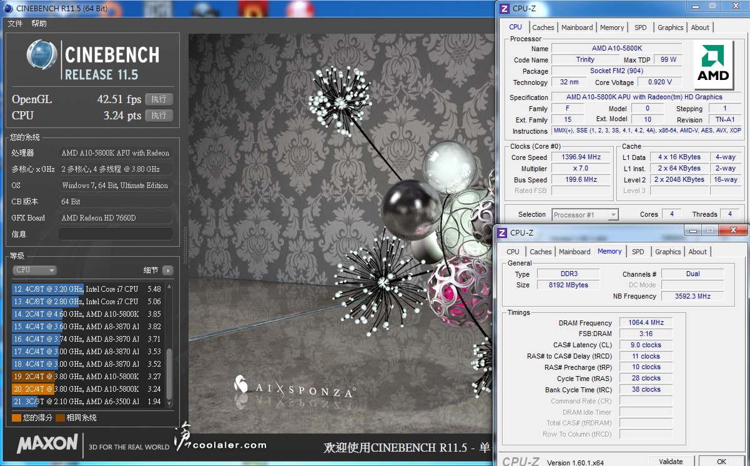Click the ranking list scroll-up arrow
750x466 pixels.
tap(170, 286)
